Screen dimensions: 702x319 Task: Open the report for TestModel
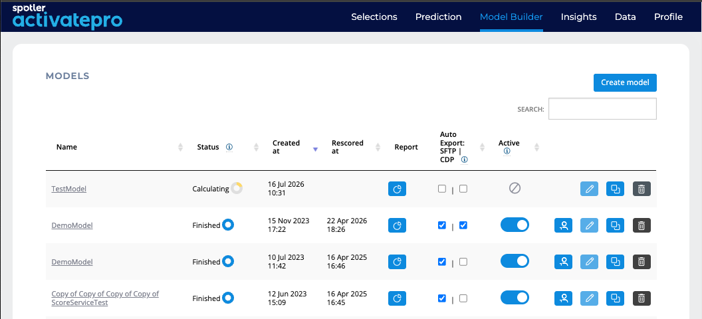[397, 189]
